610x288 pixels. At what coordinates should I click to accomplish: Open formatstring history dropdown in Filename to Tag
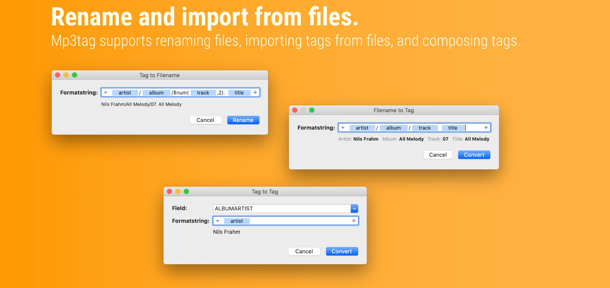[343, 128]
